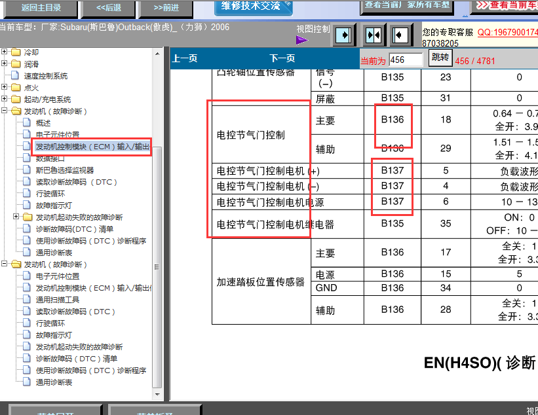
Task: Click the 456 / 4781 page counter
Action: tap(475, 61)
